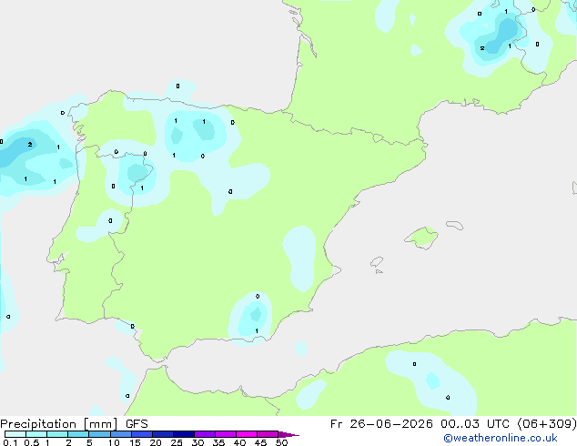This screenshot has width=577, height=446.
Task: Click the legend scale label '30'
Action: pos(197,442)
